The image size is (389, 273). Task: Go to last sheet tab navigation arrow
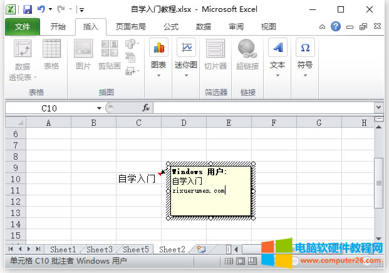tap(38, 249)
